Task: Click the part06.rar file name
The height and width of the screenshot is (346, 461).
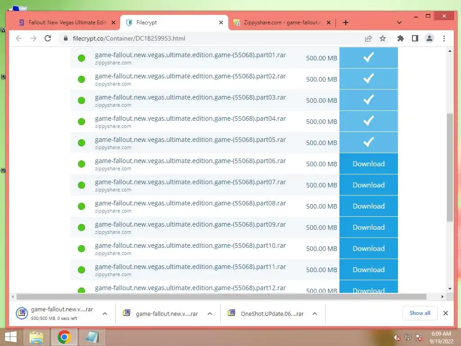Action: 190,161
